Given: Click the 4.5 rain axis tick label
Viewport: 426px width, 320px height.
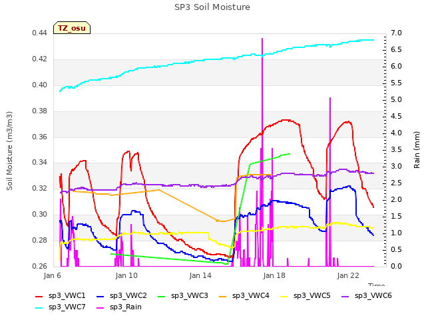Looking at the screenshot, I should [x=397, y=116].
